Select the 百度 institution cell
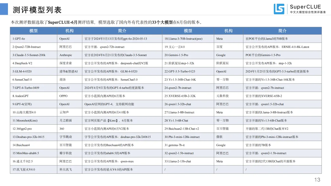 pyautogui.click(x=229, y=47)
